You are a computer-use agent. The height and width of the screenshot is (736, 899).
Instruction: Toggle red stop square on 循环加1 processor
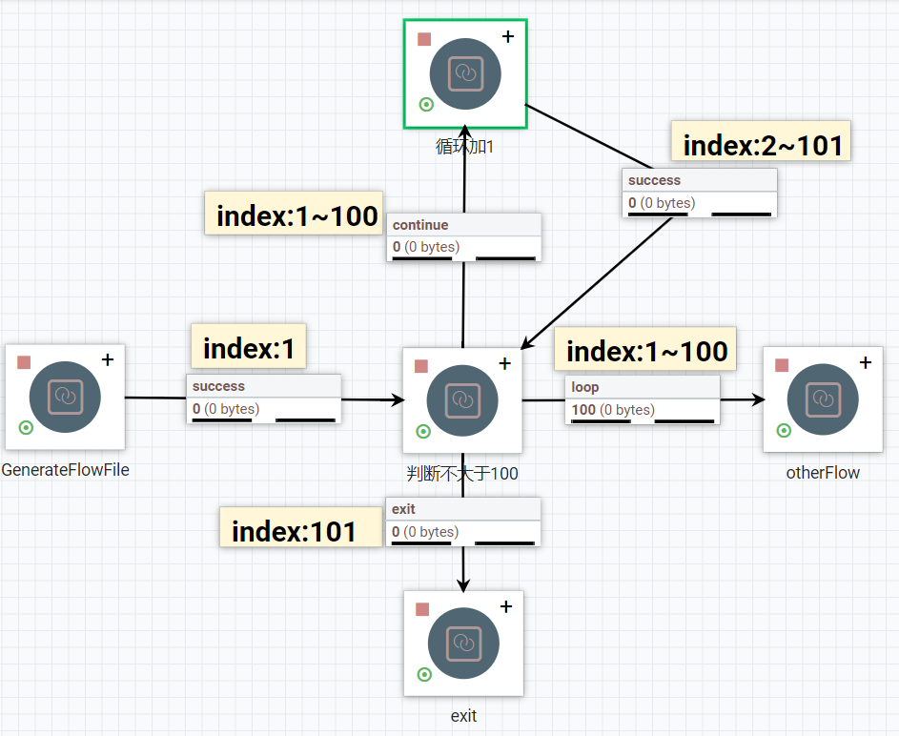(424, 40)
